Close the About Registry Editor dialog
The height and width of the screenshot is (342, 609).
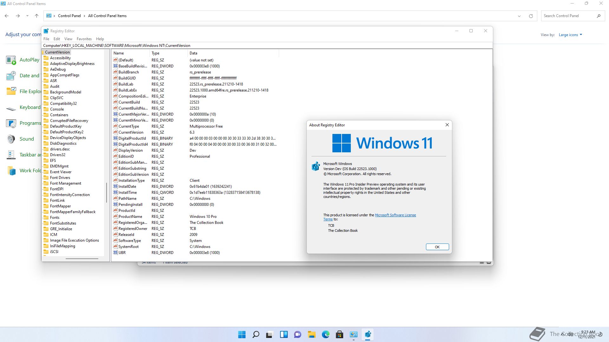pos(447,125)
